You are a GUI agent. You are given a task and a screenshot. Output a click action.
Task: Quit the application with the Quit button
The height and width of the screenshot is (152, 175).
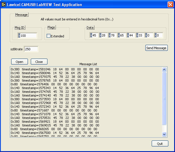pyautogui.click(x=160, y=144)
